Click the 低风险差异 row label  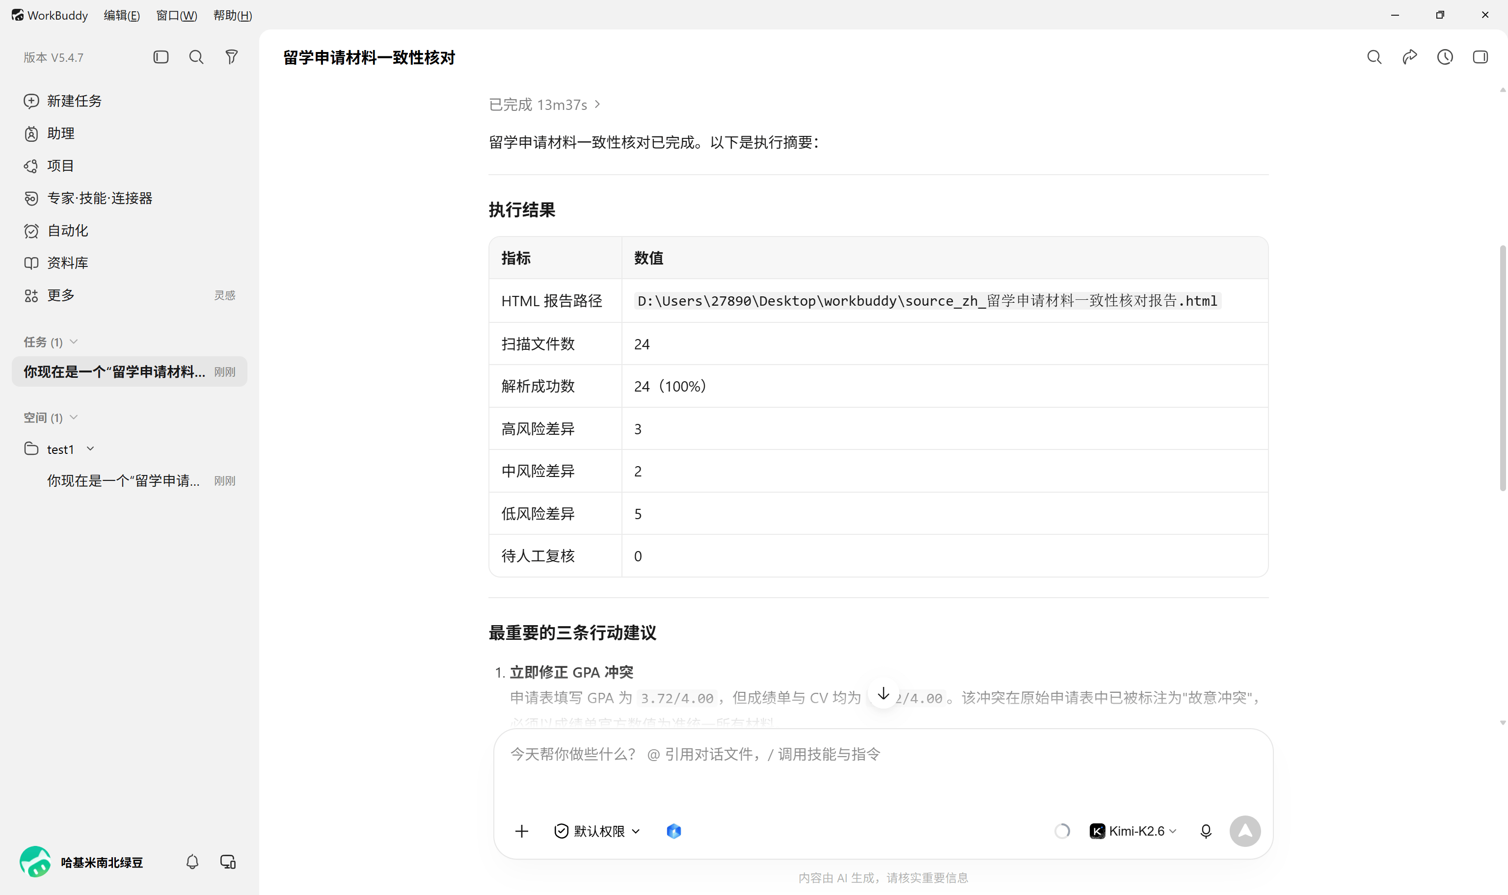pyautogui.click(x=538, y=514)
